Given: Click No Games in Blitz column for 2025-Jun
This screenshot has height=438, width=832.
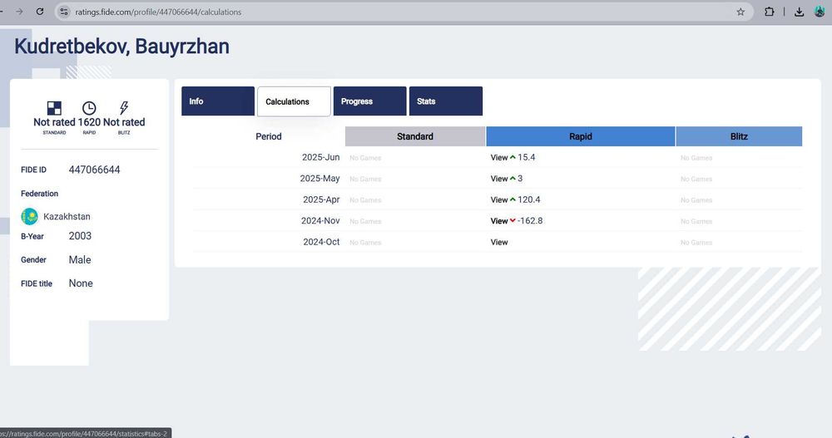Looking at the screenshot, I should [x=696, y=158].
